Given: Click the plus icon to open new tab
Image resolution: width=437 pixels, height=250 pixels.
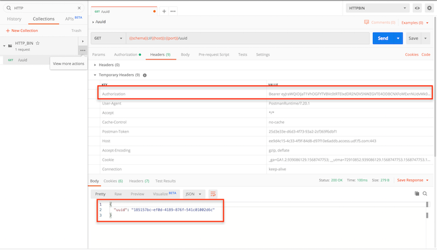Looking at the screenshot, I should point(164,11).
